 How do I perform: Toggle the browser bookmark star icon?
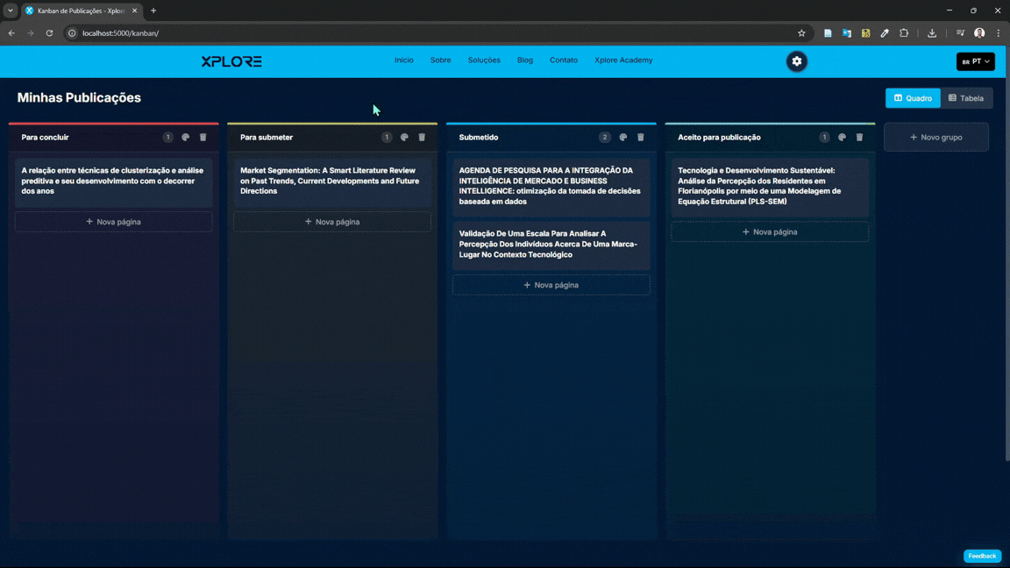[800, 32]
